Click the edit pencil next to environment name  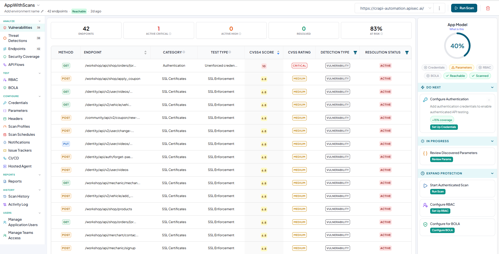42,11
